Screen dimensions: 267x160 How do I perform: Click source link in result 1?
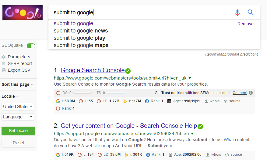click(x=235, y=101)
